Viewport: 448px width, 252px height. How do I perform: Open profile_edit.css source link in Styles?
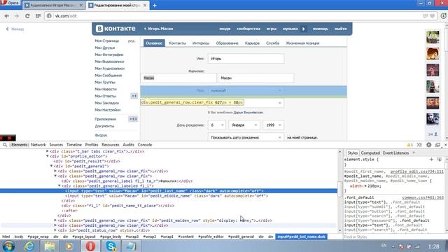[417, 171]
